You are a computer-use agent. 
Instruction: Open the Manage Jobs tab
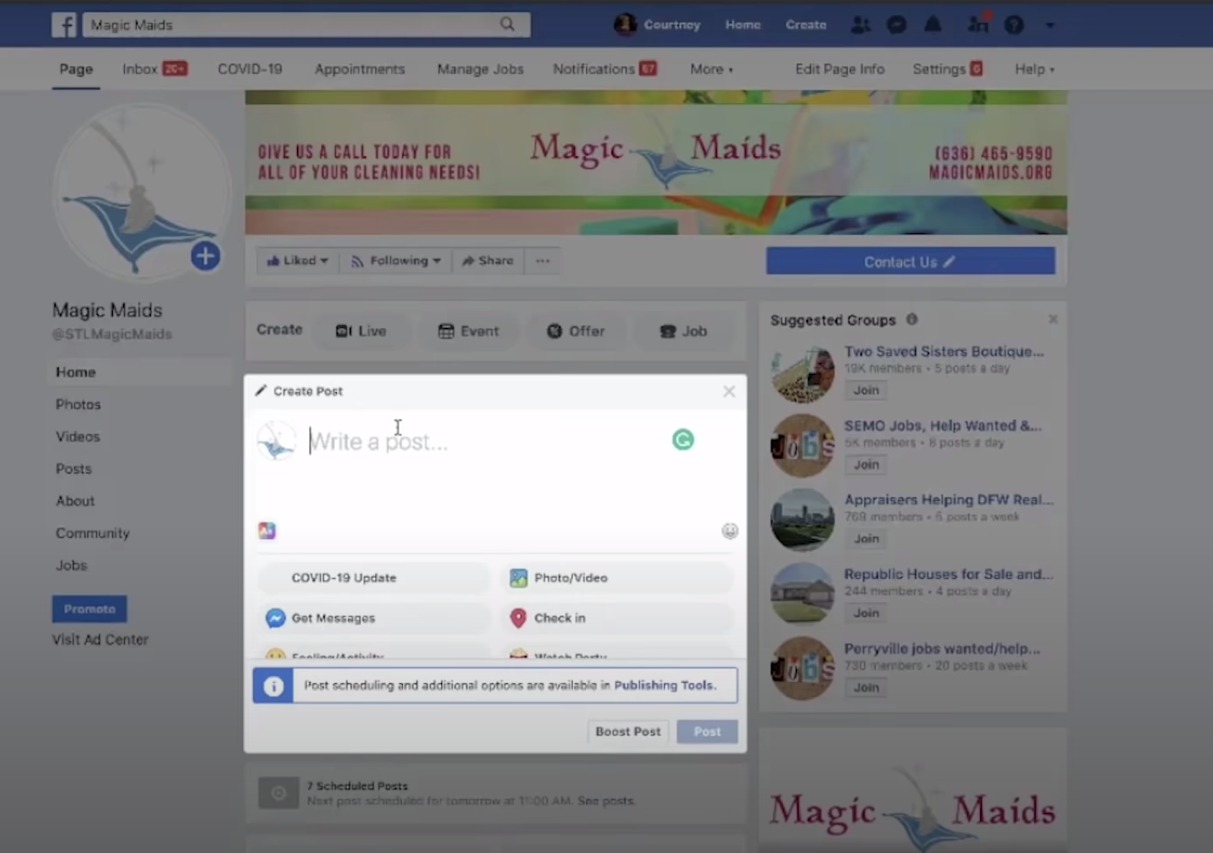[480, 69]
